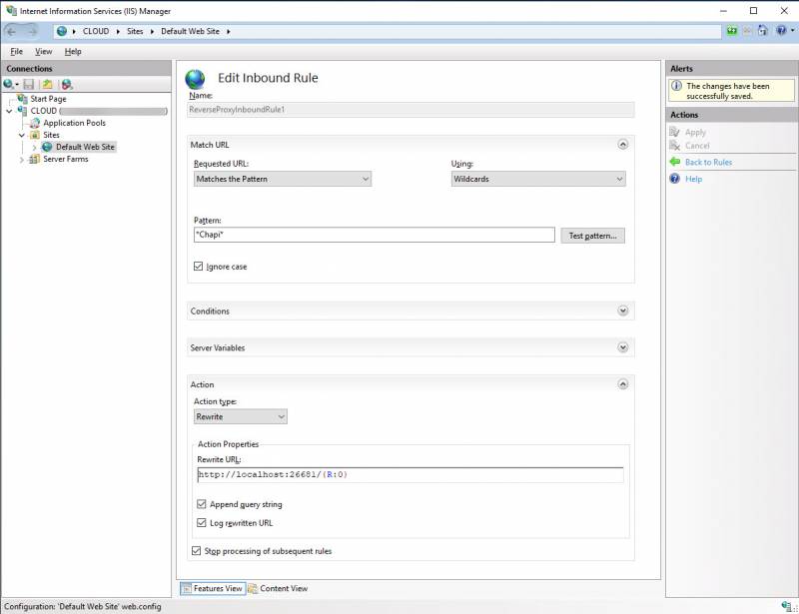Click the CLOUD breadcrumb segment

click(96, 31)
